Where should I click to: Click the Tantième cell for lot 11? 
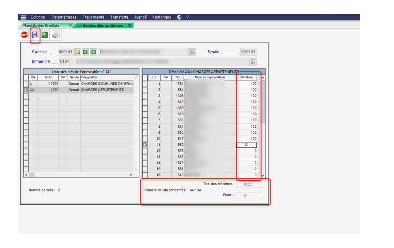[x=247, y=145]
